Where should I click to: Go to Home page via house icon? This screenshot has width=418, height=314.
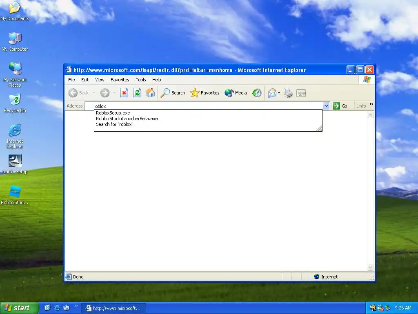point(150,93)
